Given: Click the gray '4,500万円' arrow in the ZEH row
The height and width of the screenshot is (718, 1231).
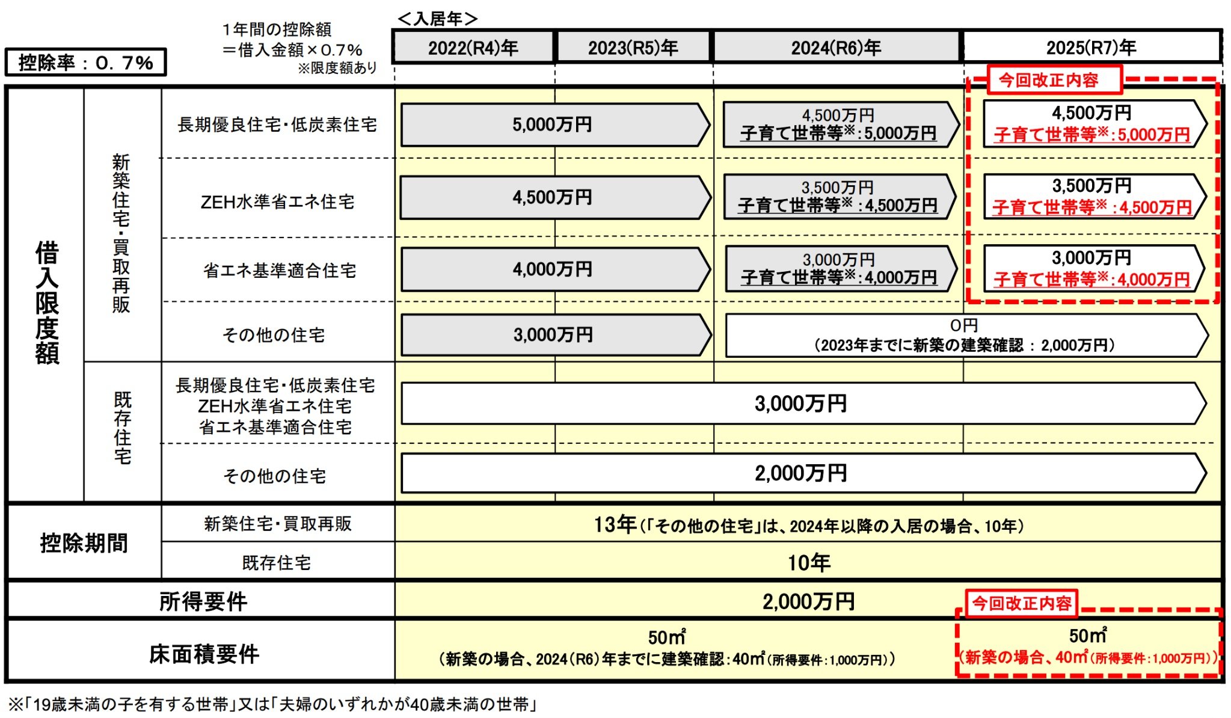Looking at the screenshot, I should [555, 197].
